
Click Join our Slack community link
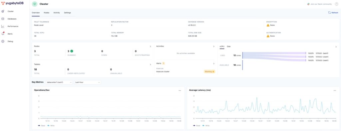(321, 4)
